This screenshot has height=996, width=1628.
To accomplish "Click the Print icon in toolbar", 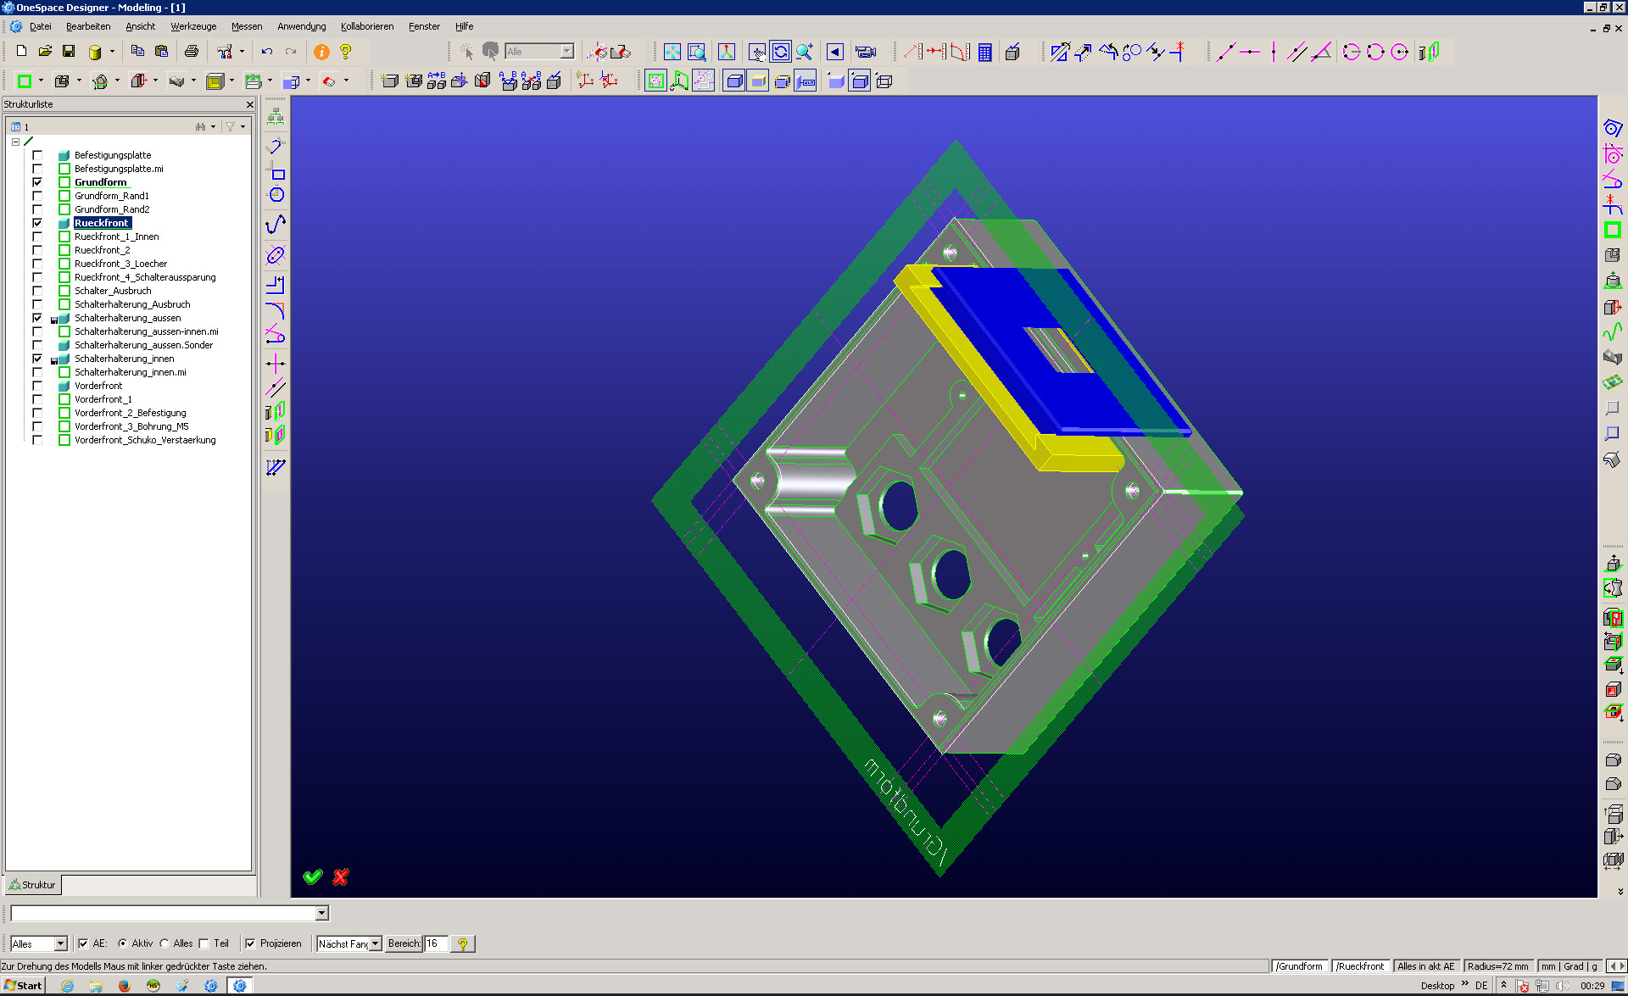I will coord(192,52).
